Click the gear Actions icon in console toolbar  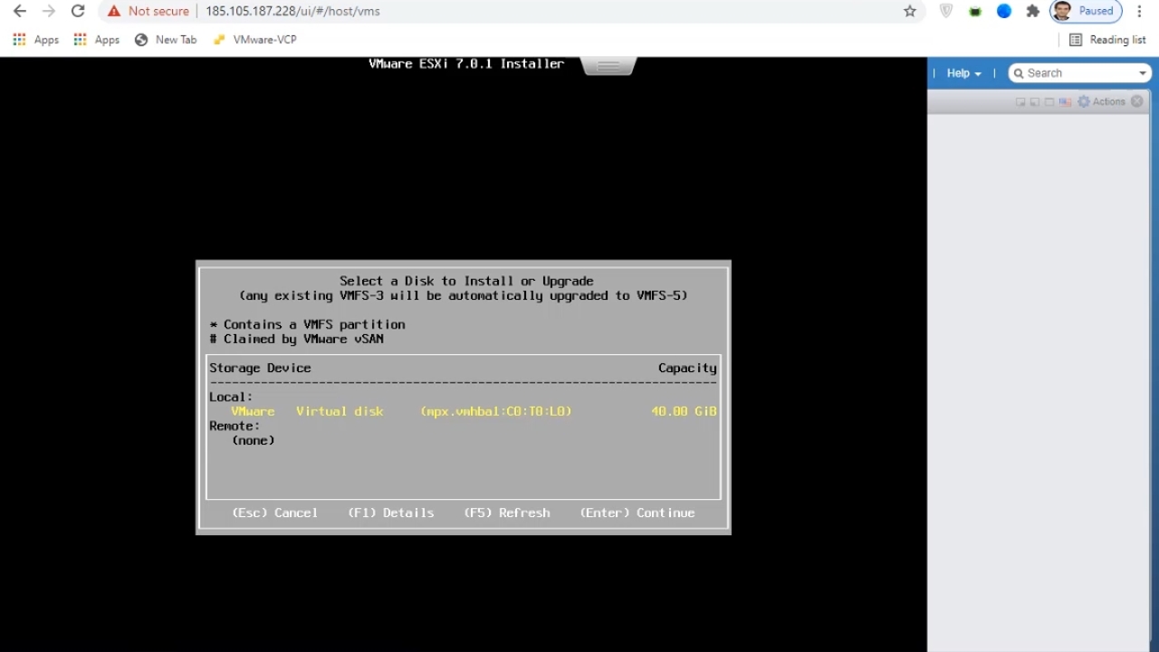click(1084, 102)
